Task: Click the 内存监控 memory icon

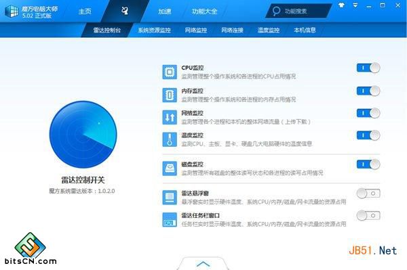Action: [x=170, y=95]
